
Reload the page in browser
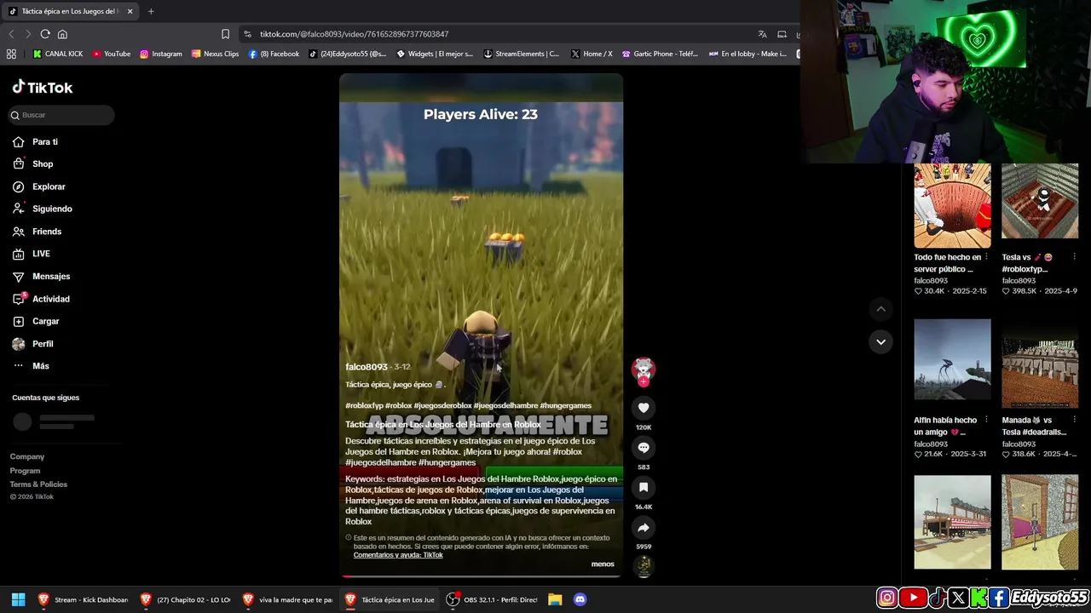click(45, 34)
